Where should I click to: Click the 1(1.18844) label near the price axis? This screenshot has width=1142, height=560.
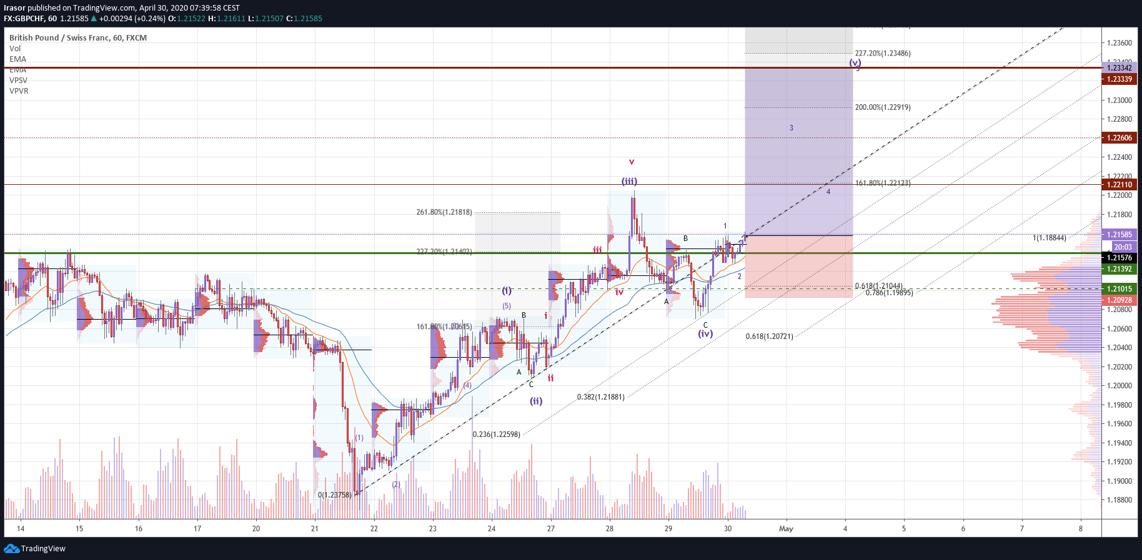pos(1050,238)
